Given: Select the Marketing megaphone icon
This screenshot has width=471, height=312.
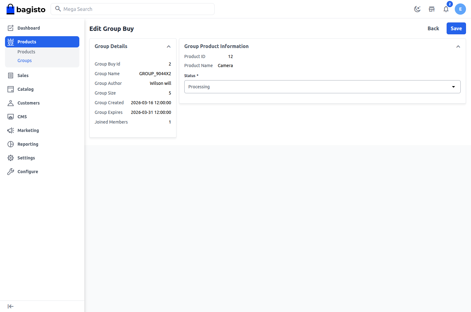Looking at the screenshot, I should tap(11, 130).
